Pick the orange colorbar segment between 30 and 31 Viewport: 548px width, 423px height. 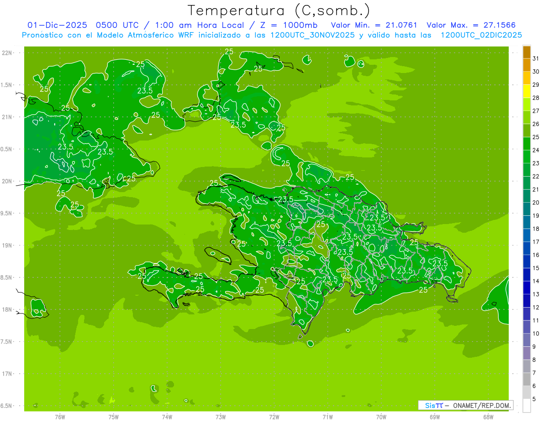pyautogui.click(x=527, y=65)
